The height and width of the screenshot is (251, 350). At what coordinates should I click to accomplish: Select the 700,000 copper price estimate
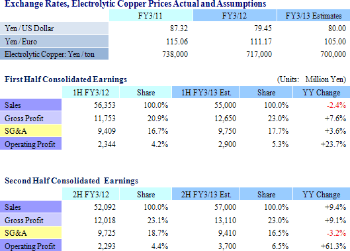point(333,54)
